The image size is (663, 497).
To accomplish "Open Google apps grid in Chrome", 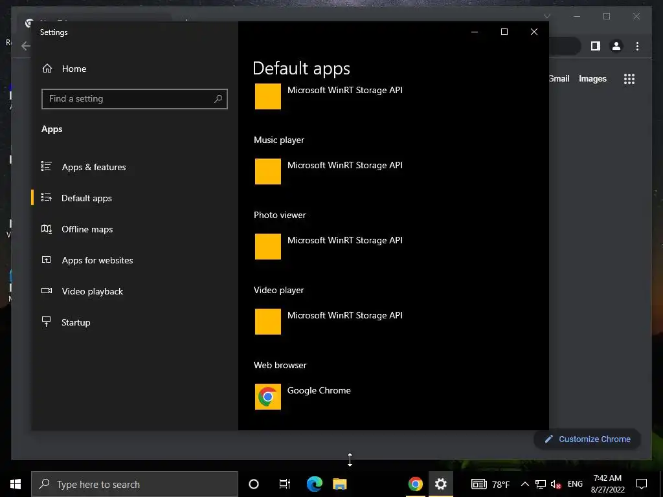I will [x=629, y=78].
